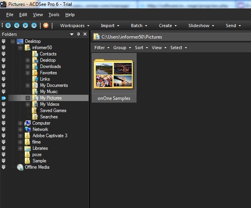This screenshot has height=208, width=251.
Task: Open the Folders panel options arrow
Action: (72, 34)
